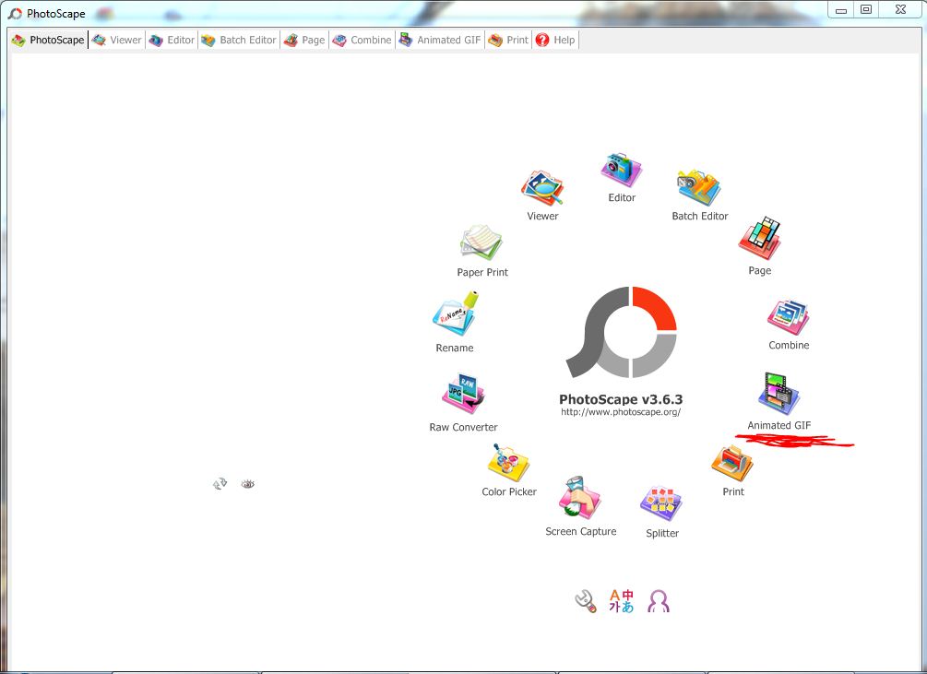The height and width of the screenshot is (674, 927).
Task: Go to the Combine tab
Action: (362, 41)
